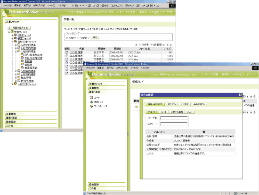Click the 審査・承認する button
The width and height of the screenshot is (259, 195).
(x=155, y=104)
